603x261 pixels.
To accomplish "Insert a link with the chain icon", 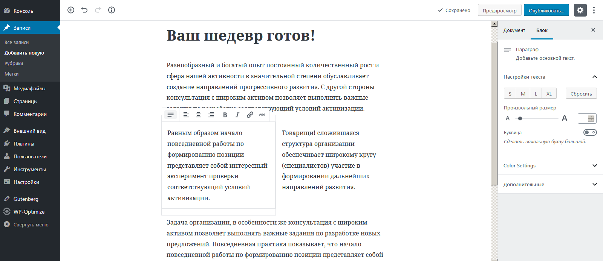I will (x=250, y=115).
